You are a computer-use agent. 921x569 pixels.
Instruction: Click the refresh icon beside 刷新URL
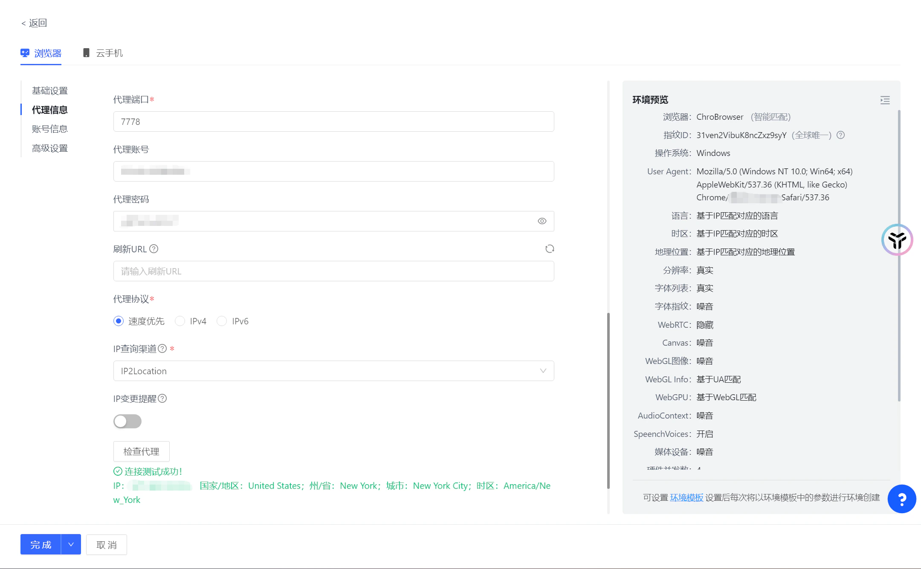coord(549,249)
